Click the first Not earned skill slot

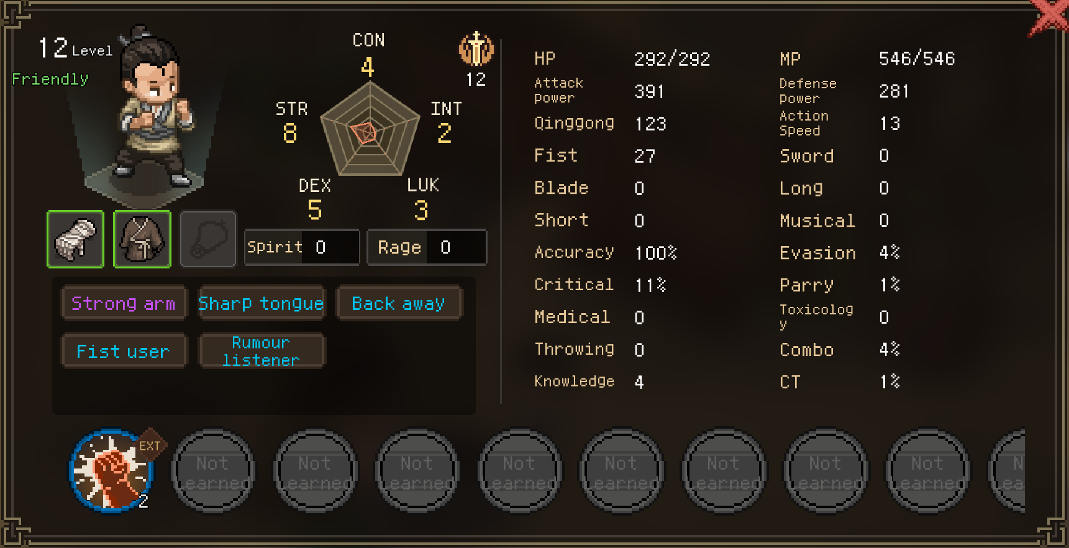212,470
